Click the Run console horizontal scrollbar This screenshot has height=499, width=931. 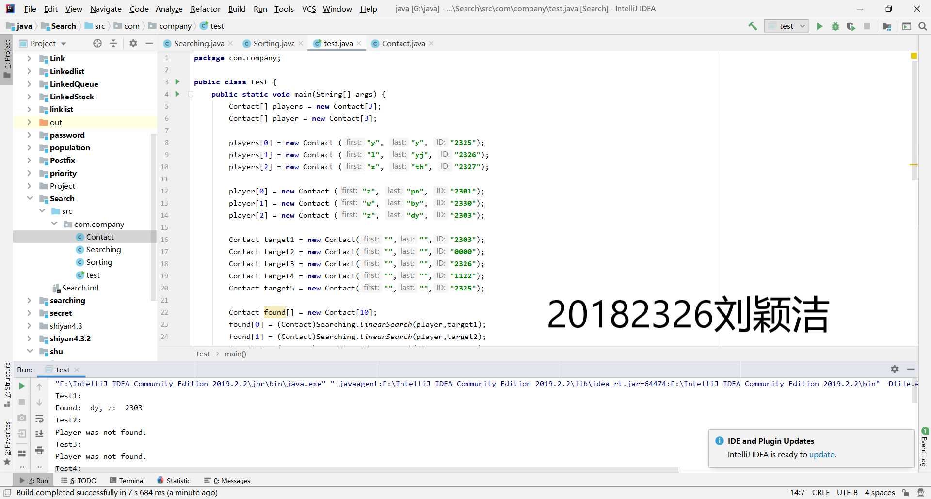click(367, 469)
